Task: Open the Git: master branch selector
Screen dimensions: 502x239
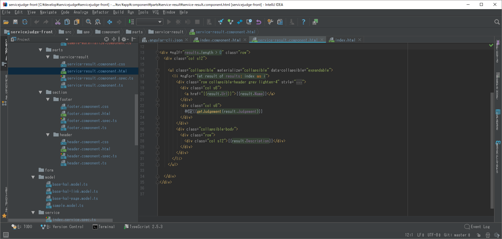Action: click(457, 235)
